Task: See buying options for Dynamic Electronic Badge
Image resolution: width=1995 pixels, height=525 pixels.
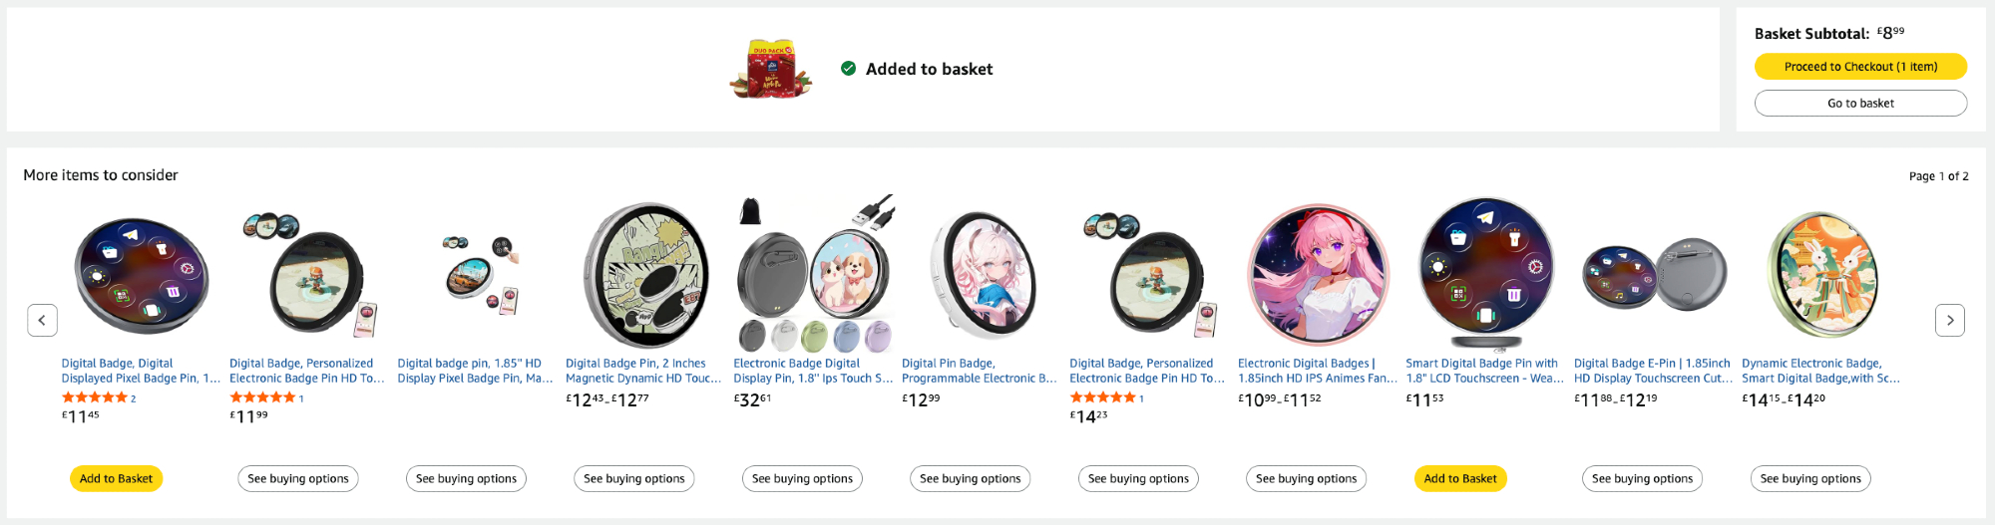Action: click(x=1809, y=479)
